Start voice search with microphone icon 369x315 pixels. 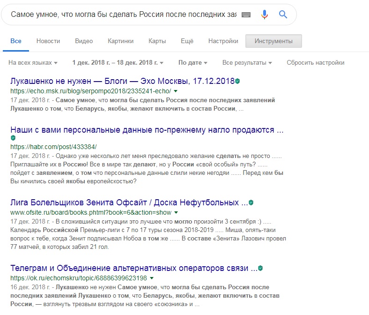pyautogui.click(x=265, y=15)
